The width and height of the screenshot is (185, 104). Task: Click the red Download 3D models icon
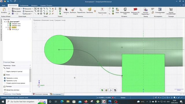coord(135,9)
